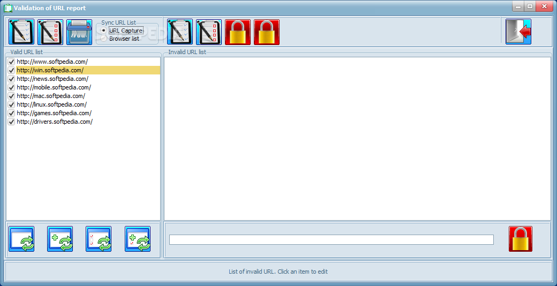Viewport: 557px width, 286px height.
Task: Select the URL Capture radio button
Action: [104, 31]
